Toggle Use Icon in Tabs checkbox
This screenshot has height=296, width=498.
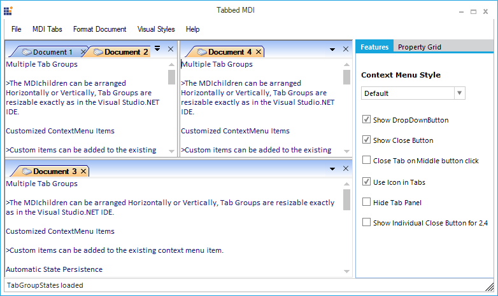pyautogui.click(x=366, y=182)
